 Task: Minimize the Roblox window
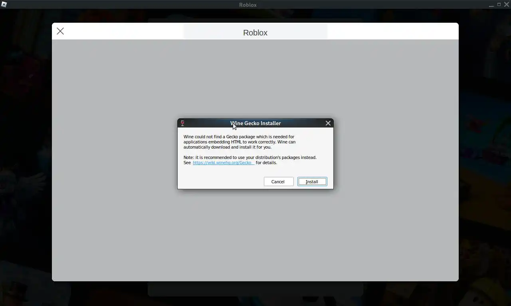(x=491, y=5)
